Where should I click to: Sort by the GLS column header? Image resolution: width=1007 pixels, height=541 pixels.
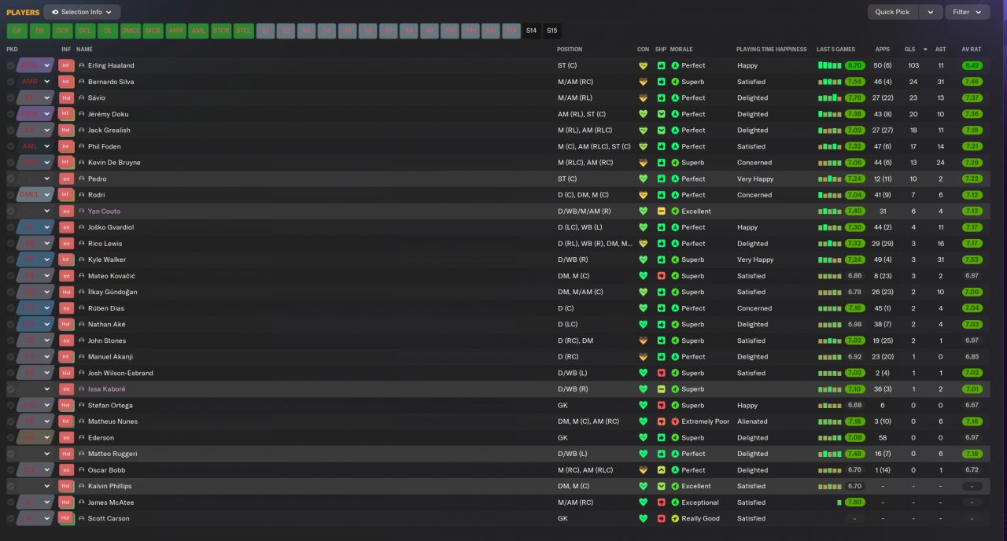[x=909, y=50]
